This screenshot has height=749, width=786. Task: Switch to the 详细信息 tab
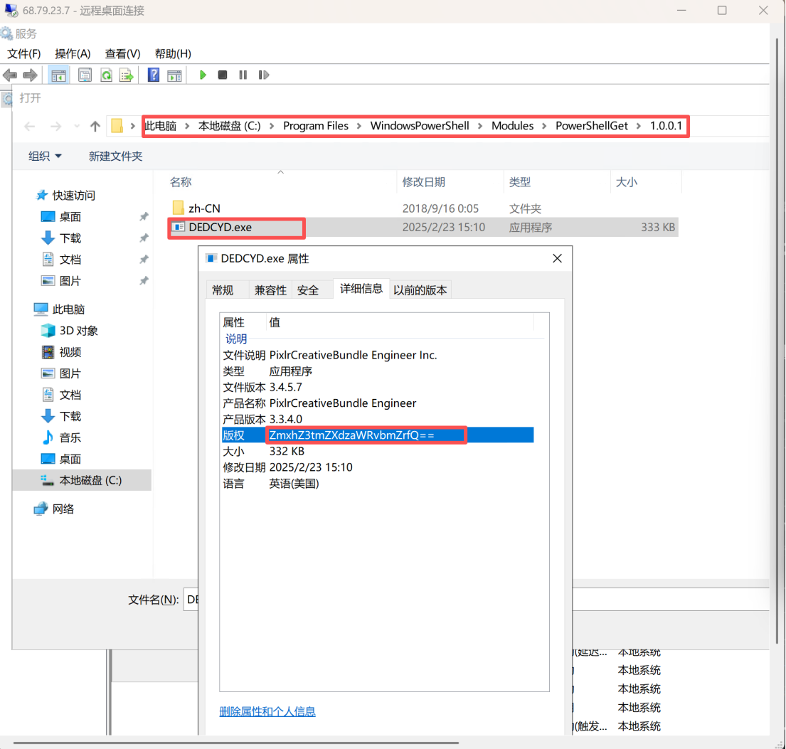[x=361, y=288]
